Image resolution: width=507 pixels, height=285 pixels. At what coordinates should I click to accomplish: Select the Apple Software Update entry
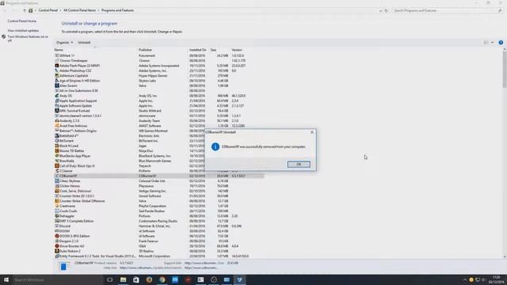[75, 105]
